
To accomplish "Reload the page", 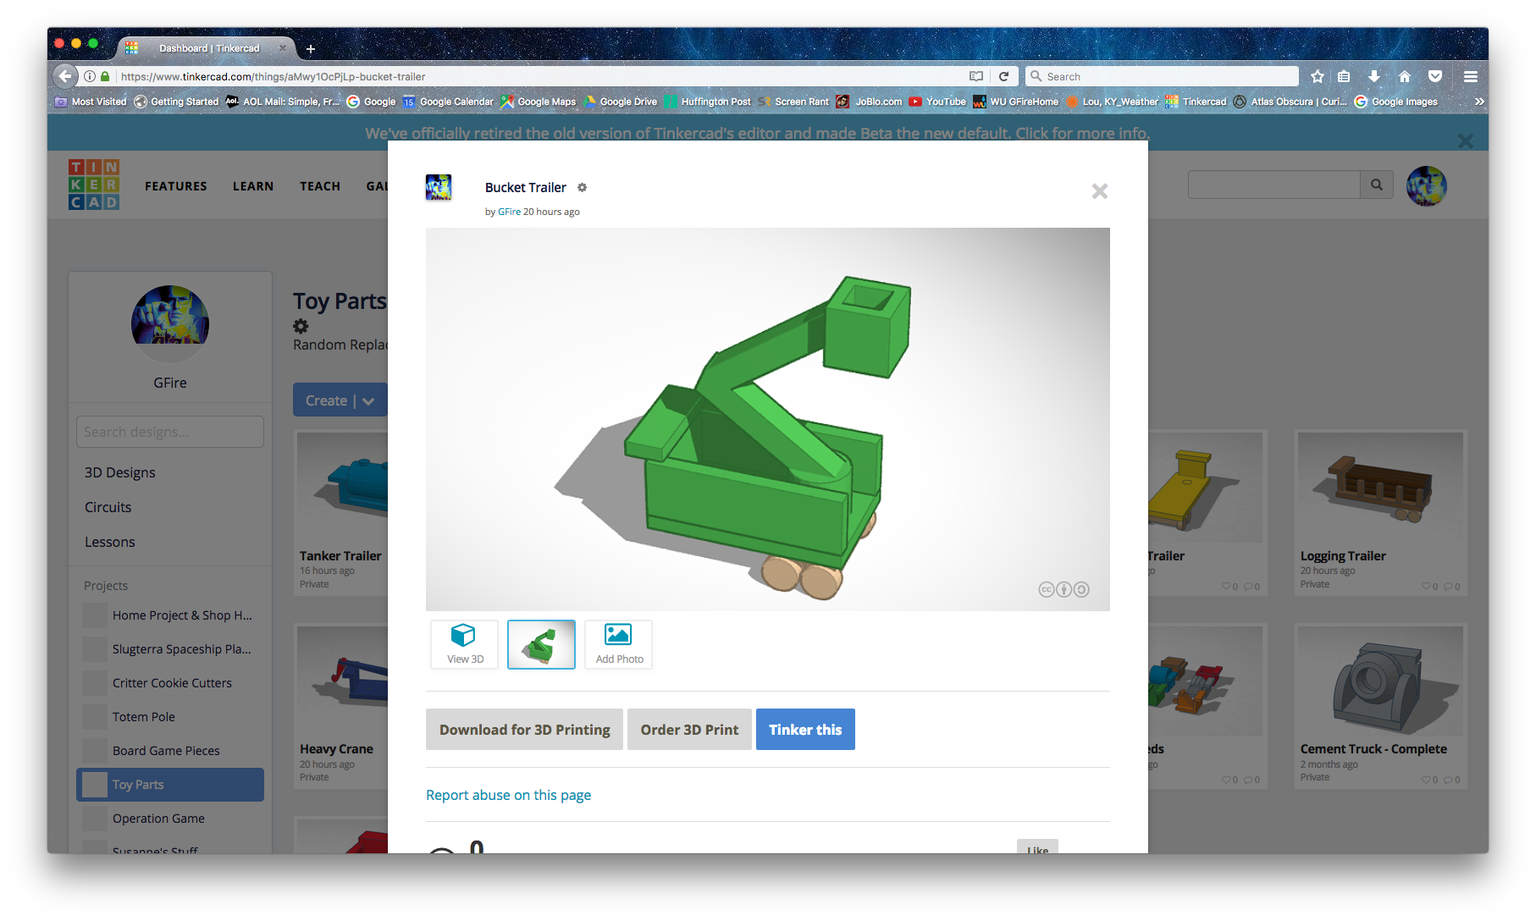I will coord(1003,76).
